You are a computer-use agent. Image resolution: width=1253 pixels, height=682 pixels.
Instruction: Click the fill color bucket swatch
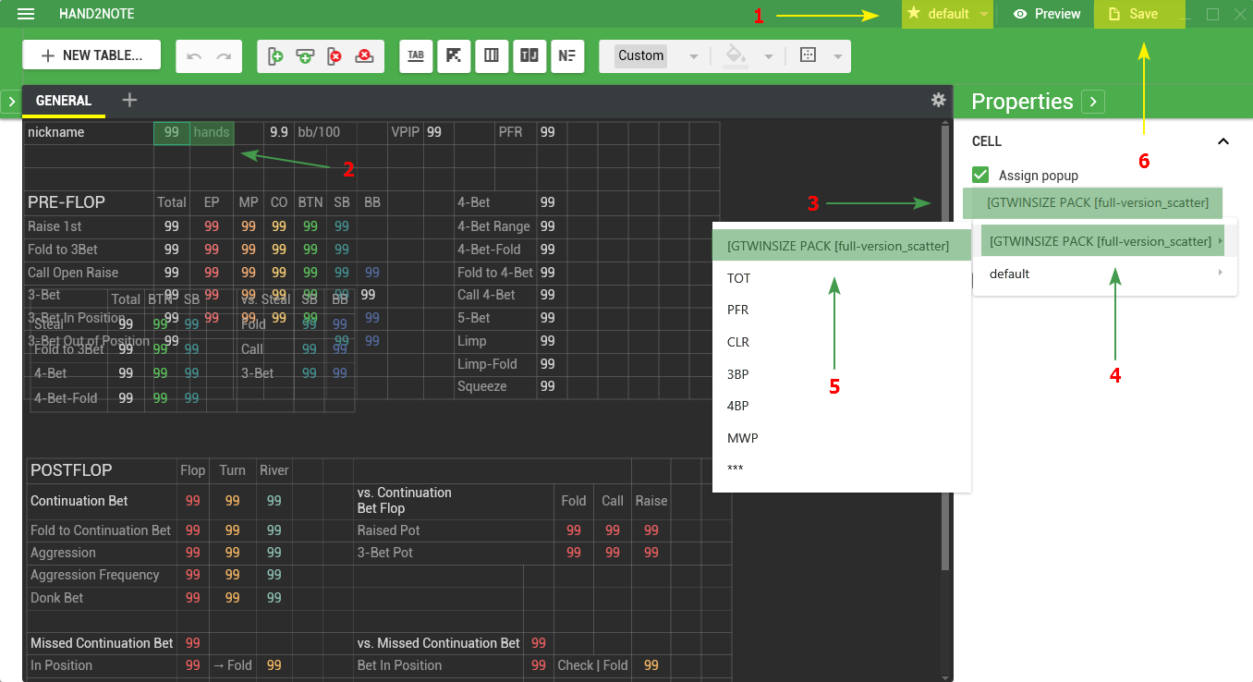click(x=736, y=56)
